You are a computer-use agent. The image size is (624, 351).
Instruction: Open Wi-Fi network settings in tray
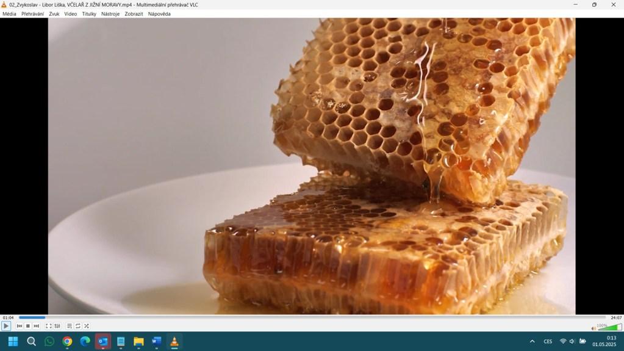point(563,341)
